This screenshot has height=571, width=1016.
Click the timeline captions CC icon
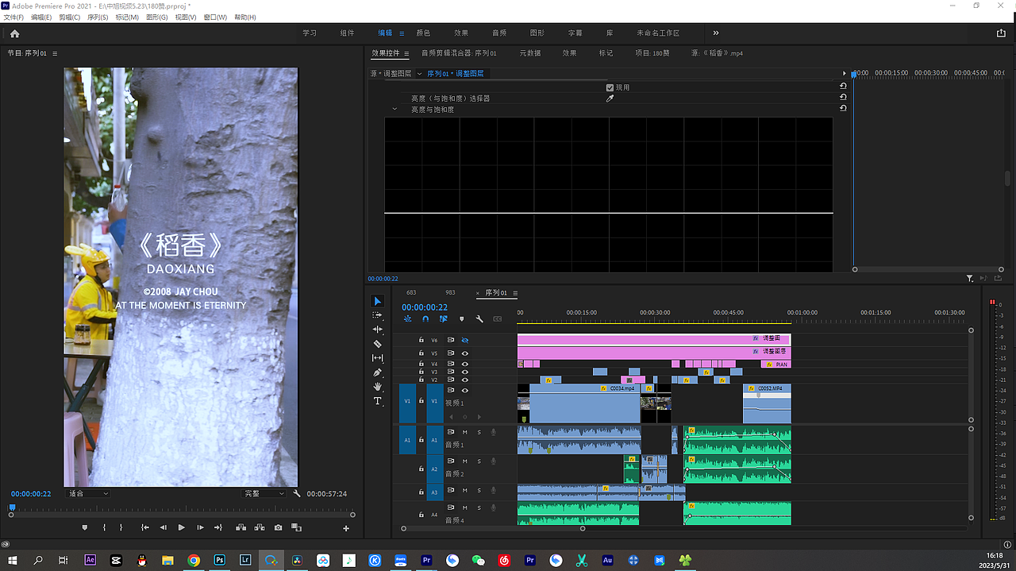point(498,319)
